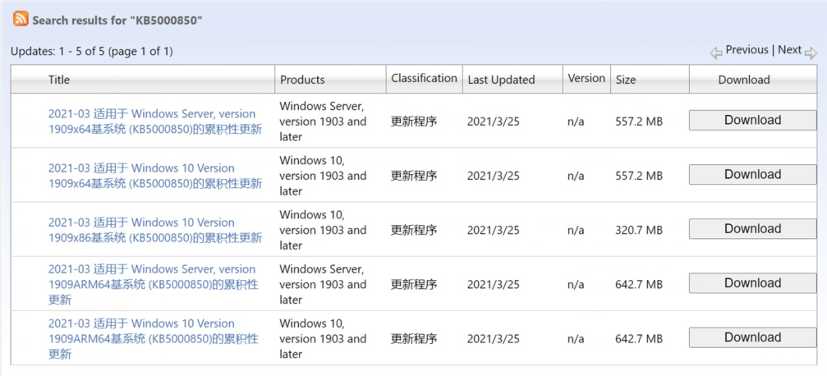Screen dimensions: 827x376
Task: Click the orange RSS feed icon
Action: 21,20
